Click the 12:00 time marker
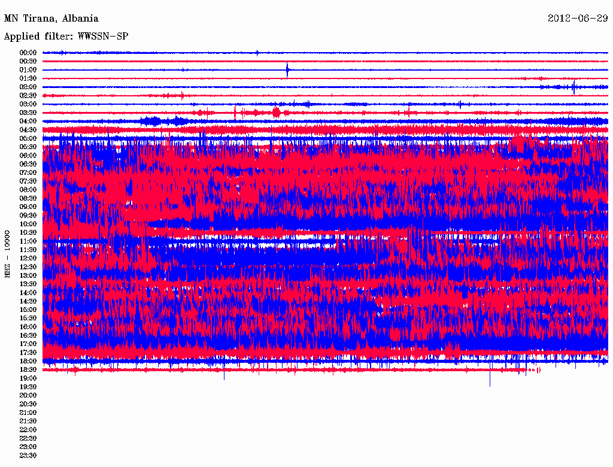Viewport: 613px width, 467px height. [x=28, y=258]
